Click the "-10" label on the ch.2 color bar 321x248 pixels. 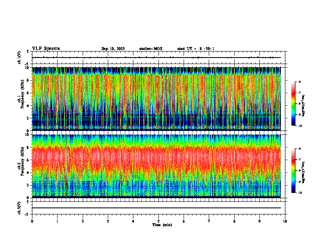[300, 193]
